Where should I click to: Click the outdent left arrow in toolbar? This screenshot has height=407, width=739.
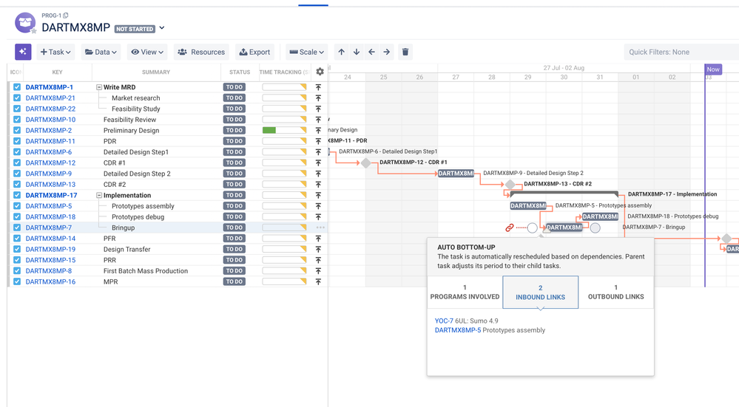pos(372,52)
